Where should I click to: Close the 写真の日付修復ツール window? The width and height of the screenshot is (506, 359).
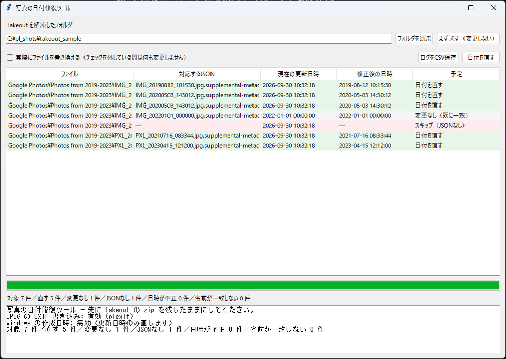coord(494,8)
